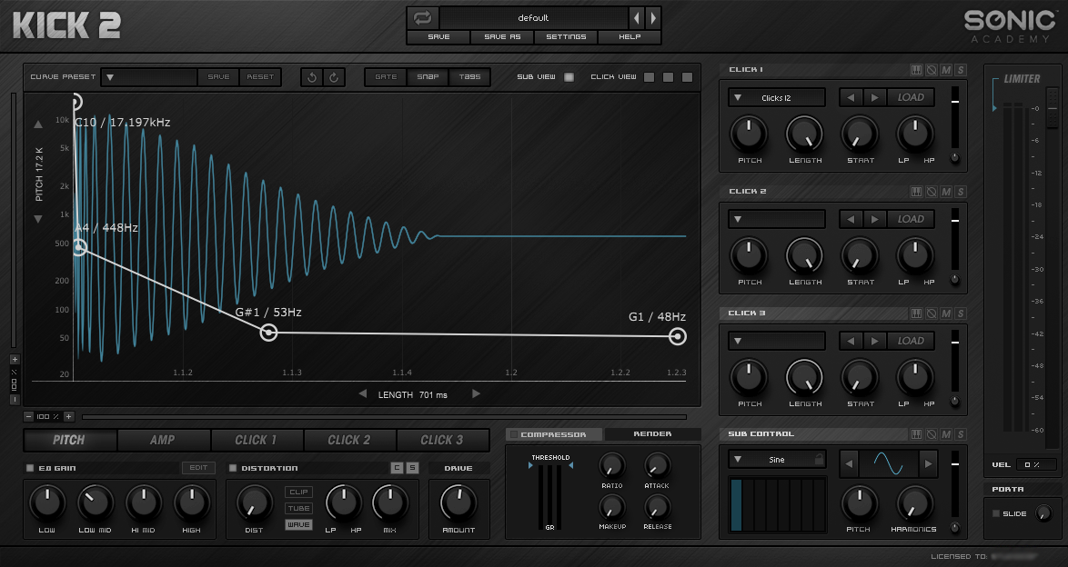Image resolution: width=1068 pixels, height=567 pixels.
Task: Click the top SAVE preset button
Action: pyautogui.click(x=438, y=36)
